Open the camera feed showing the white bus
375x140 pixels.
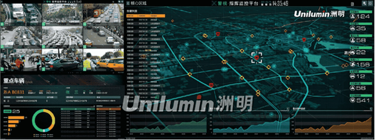21,15
